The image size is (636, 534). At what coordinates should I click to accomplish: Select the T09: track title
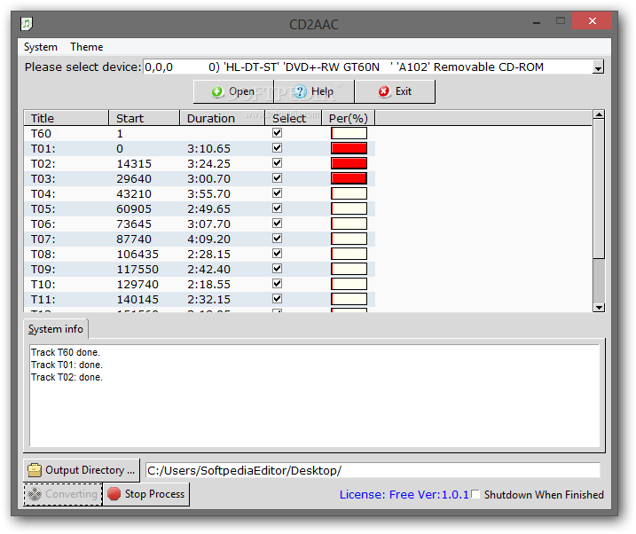point(43,270)
